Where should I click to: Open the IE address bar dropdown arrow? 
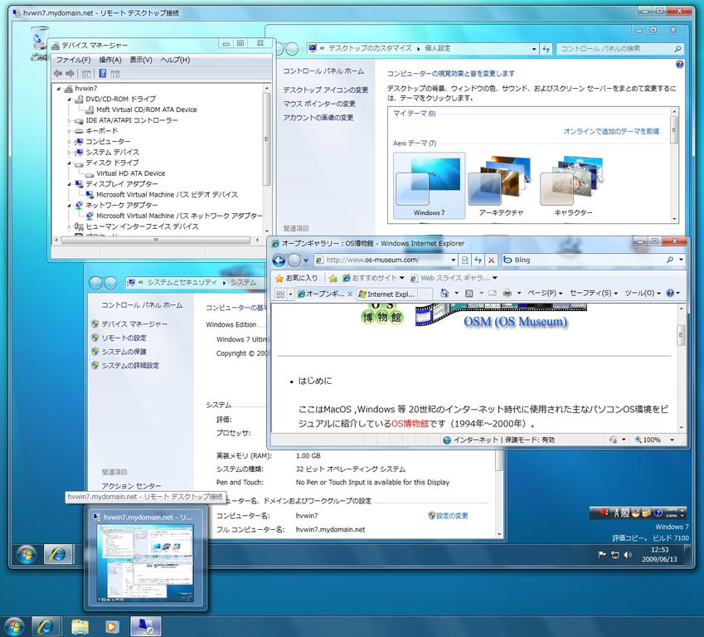point(453,260)
